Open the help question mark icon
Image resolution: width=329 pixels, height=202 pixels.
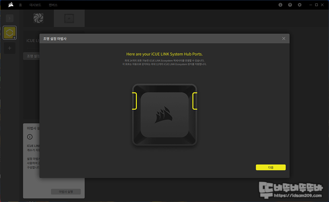pos(290,5)
